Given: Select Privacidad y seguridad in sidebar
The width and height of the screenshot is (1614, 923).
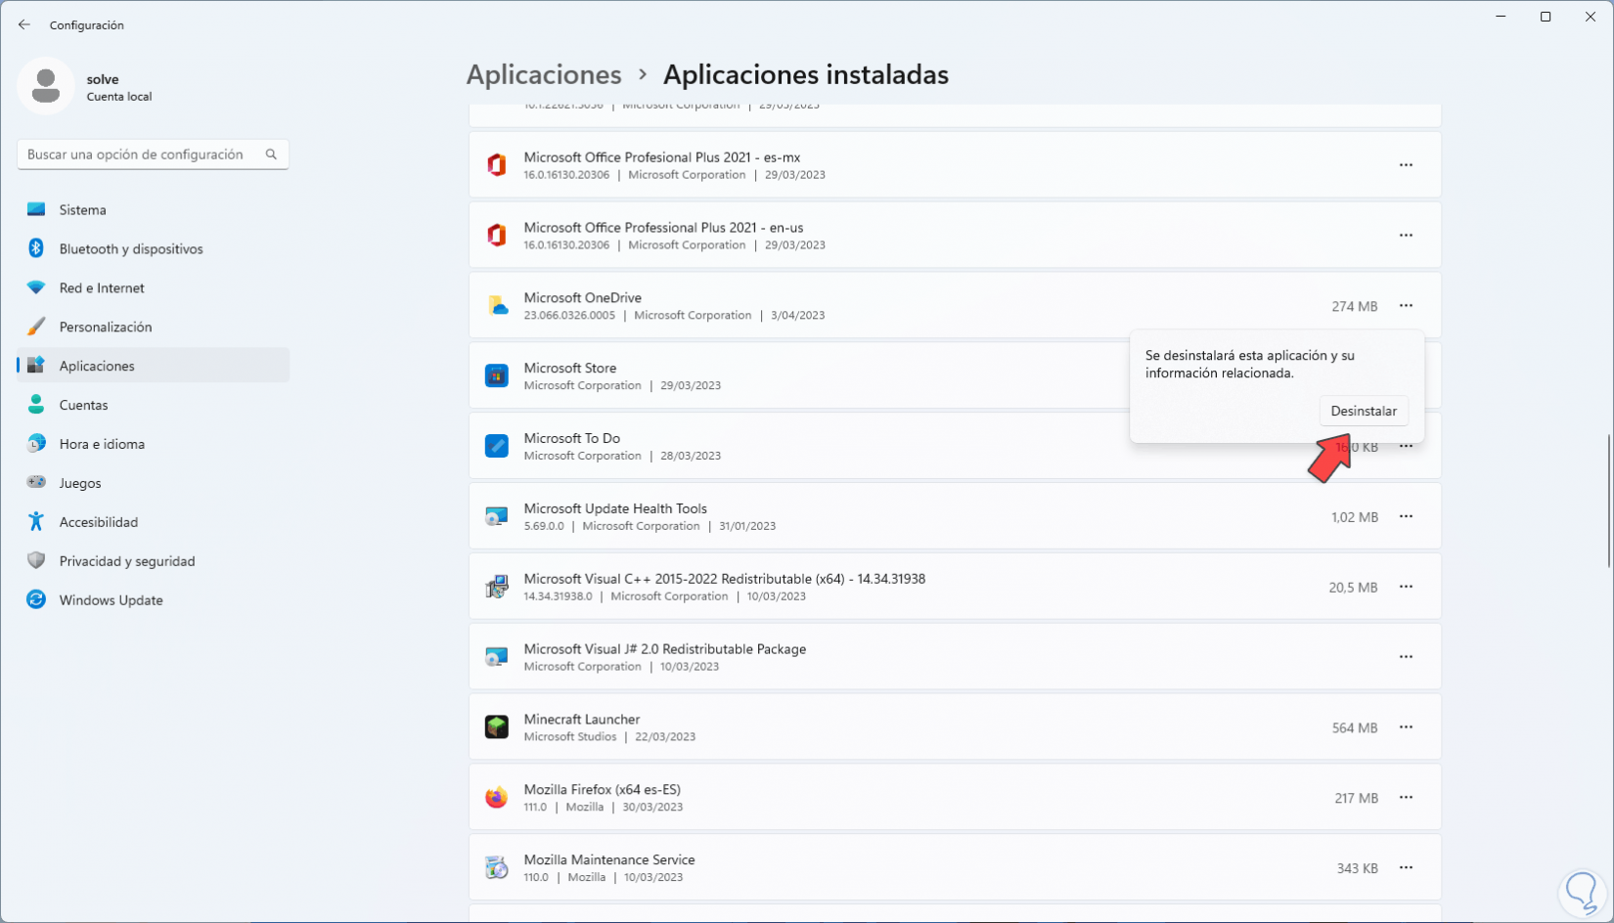Looking at the screenshot, I should [x=127, y=561].
